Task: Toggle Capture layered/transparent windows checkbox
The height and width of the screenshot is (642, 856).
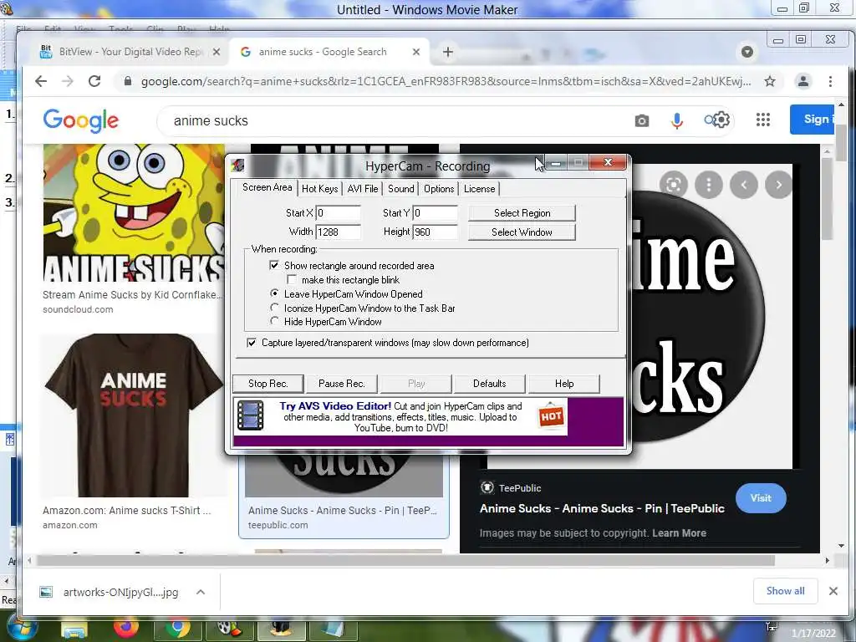Action: click(x=252, y=343)
